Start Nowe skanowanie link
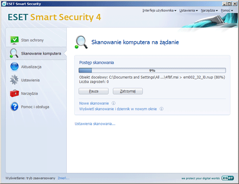The width and height of the screenshot is (239, 184). coord(94,103)
